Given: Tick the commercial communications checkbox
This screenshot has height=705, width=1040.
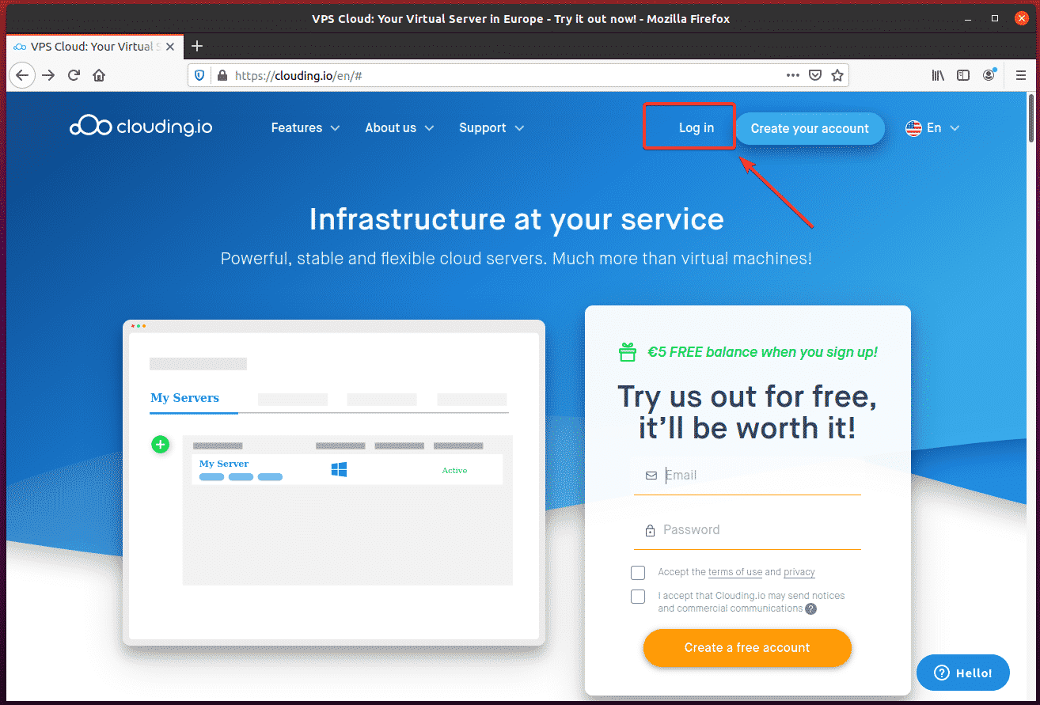Looking at the screenshot, I should point(638,597).
